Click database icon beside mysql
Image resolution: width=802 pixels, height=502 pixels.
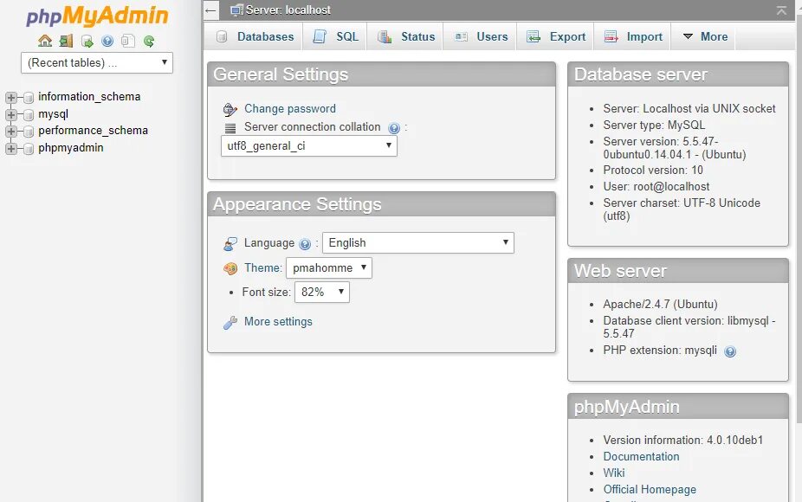[x=29, y=115]
